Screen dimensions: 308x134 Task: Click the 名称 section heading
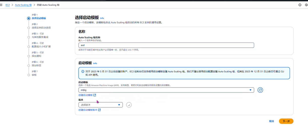[82, 32]
